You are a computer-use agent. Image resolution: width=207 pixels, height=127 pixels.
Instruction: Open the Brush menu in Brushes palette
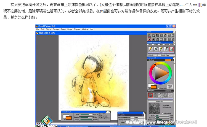pyautogui.click(x=150, y=45)
